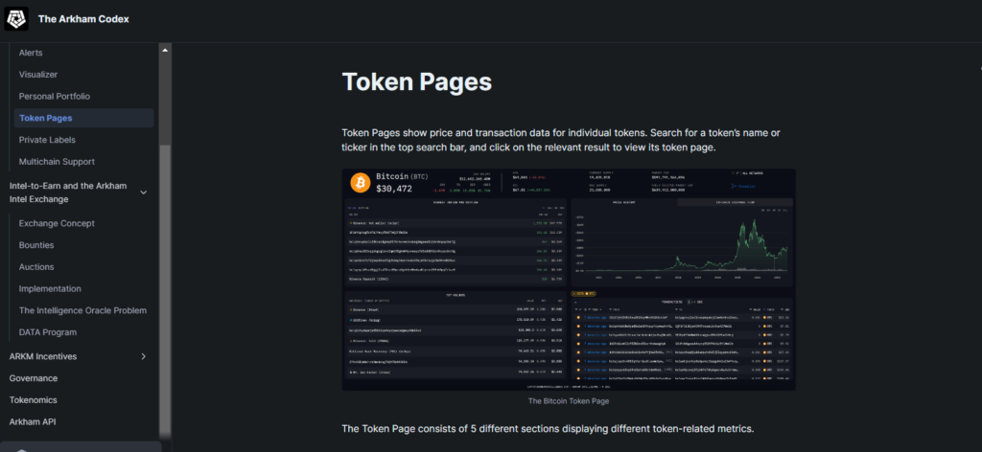Open Personal Portfolio in sidebar
The width and height of the screenshot is (982, 452).
[x=55, y=97]
